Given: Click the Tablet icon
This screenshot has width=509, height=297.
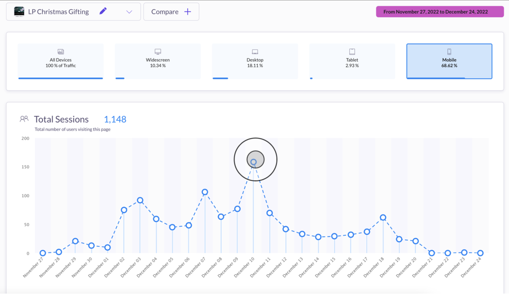Looking at the screenshot, I should click(352, 52).
